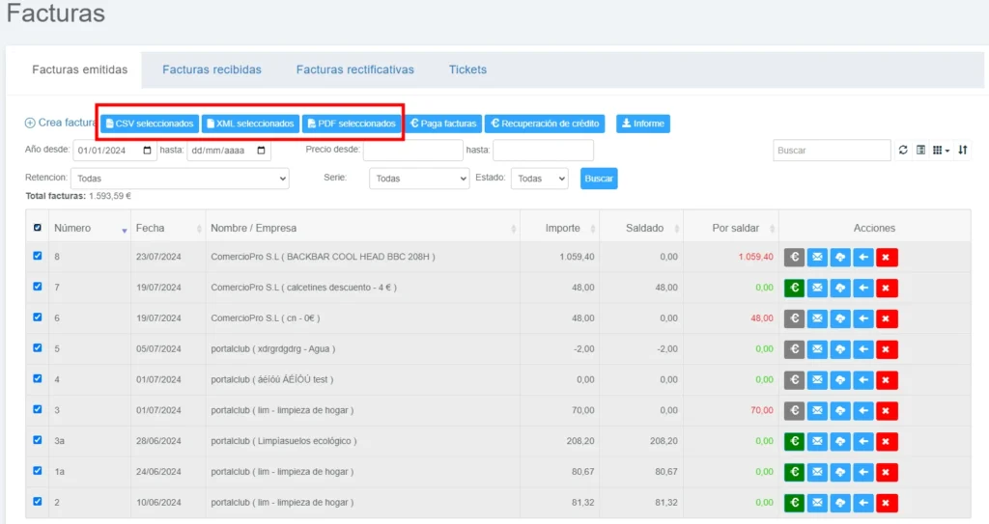Click the back arrow icon for invoice 5

pos(863,348)
